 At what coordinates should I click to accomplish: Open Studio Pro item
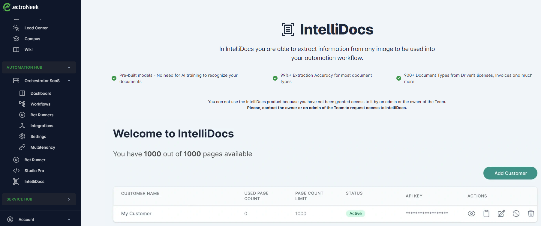[x=34, y=171]
